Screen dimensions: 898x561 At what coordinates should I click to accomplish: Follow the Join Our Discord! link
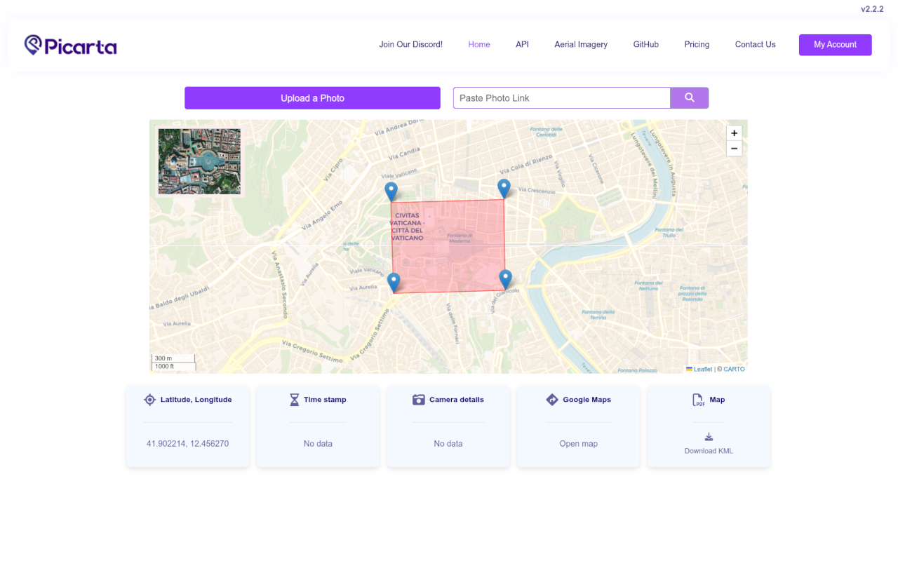click(x=410, y=44)
